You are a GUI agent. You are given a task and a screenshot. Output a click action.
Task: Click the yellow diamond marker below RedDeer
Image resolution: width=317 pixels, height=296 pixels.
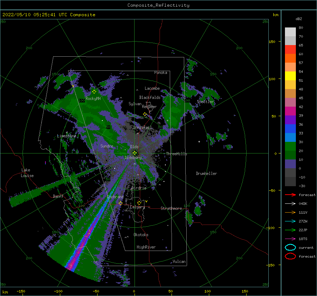pos(145,114)
